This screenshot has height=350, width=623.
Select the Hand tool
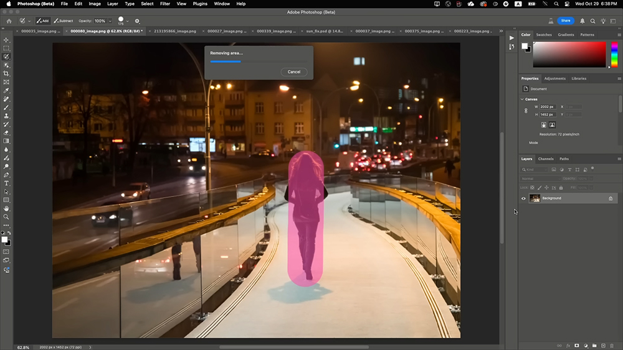point(6,208)
